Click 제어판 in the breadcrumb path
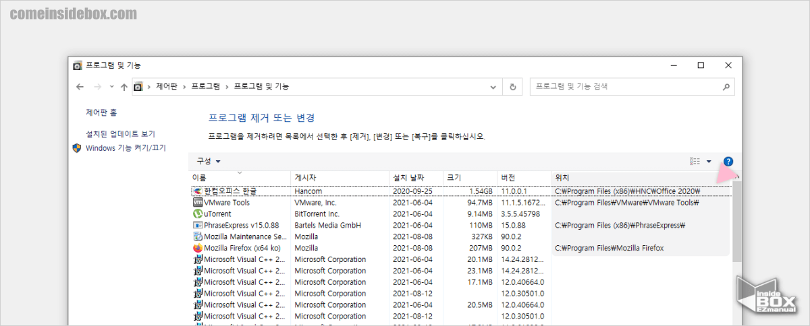The width and height of the screenshot is (810, 326). 166,87
